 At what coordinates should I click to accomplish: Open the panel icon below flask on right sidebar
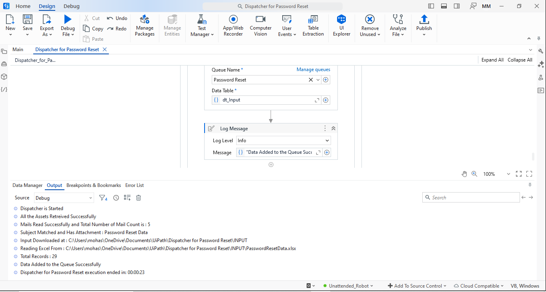(x=541, y=91)
